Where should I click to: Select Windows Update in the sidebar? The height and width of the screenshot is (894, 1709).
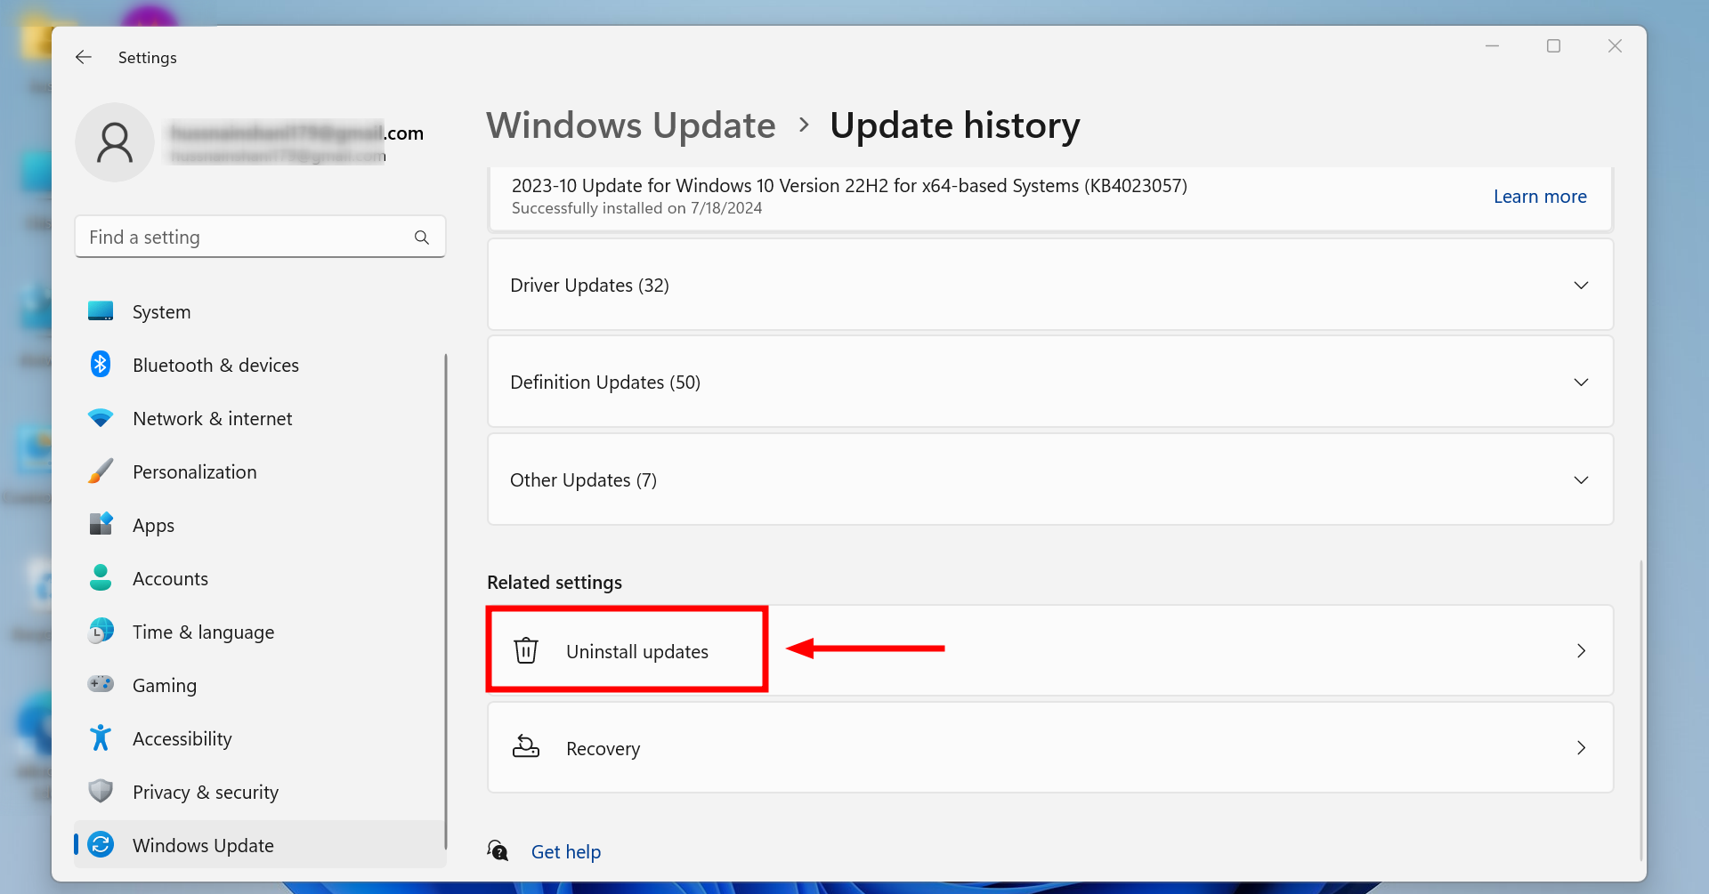203,845
